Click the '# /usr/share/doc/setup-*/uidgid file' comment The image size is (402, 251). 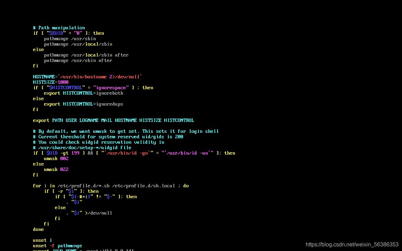(82, 148)
